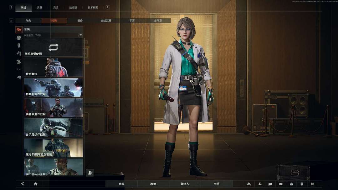
Task: Select the hat accessory category icon
Action: (19, 62)
